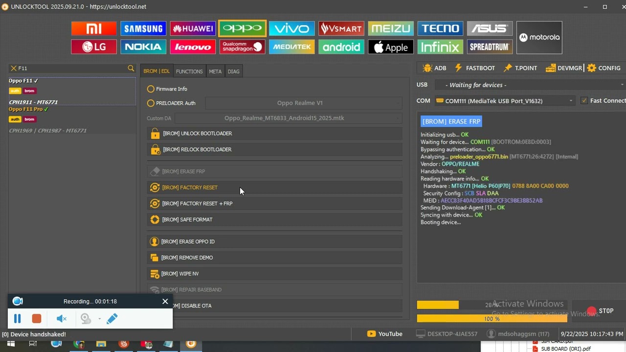Run [BROM] FACTORY RESET + FRP
This screenshot has width=626, height=352.
[x=274, y=204]
